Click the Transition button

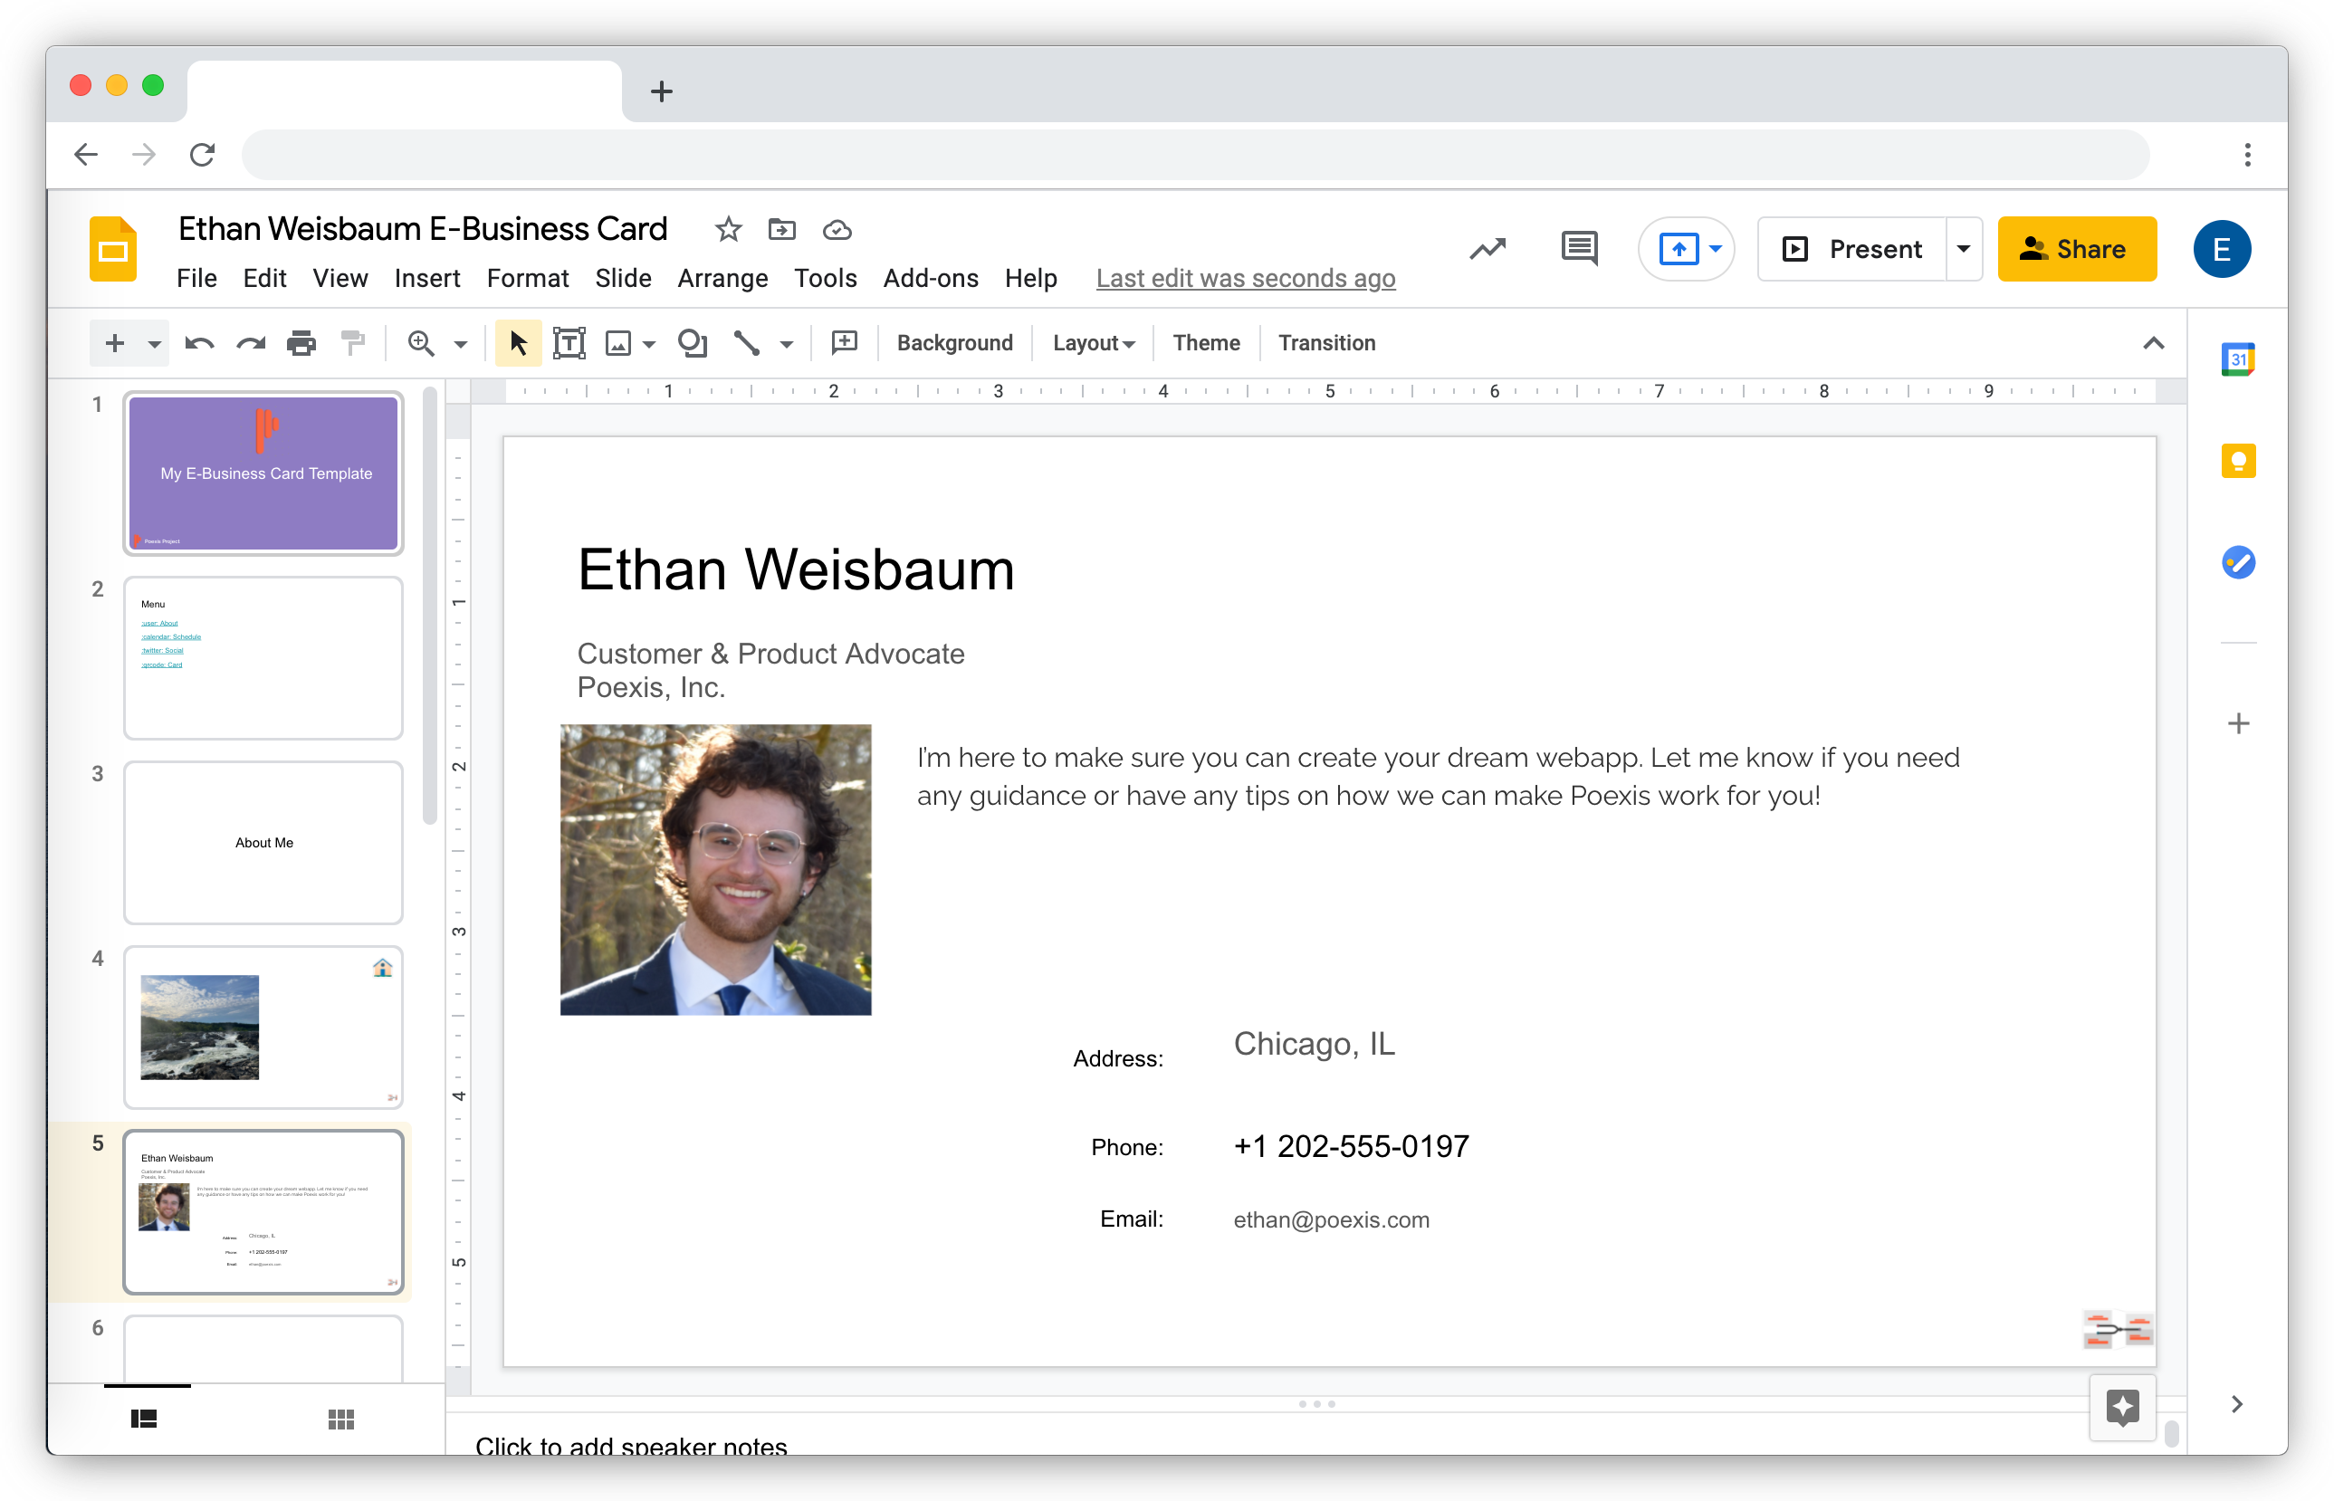point(1326,343)
